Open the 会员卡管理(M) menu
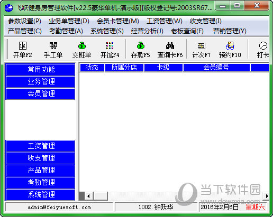 [x=118, y=21]
